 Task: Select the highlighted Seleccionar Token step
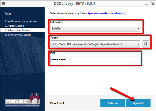tap(16, 30)
